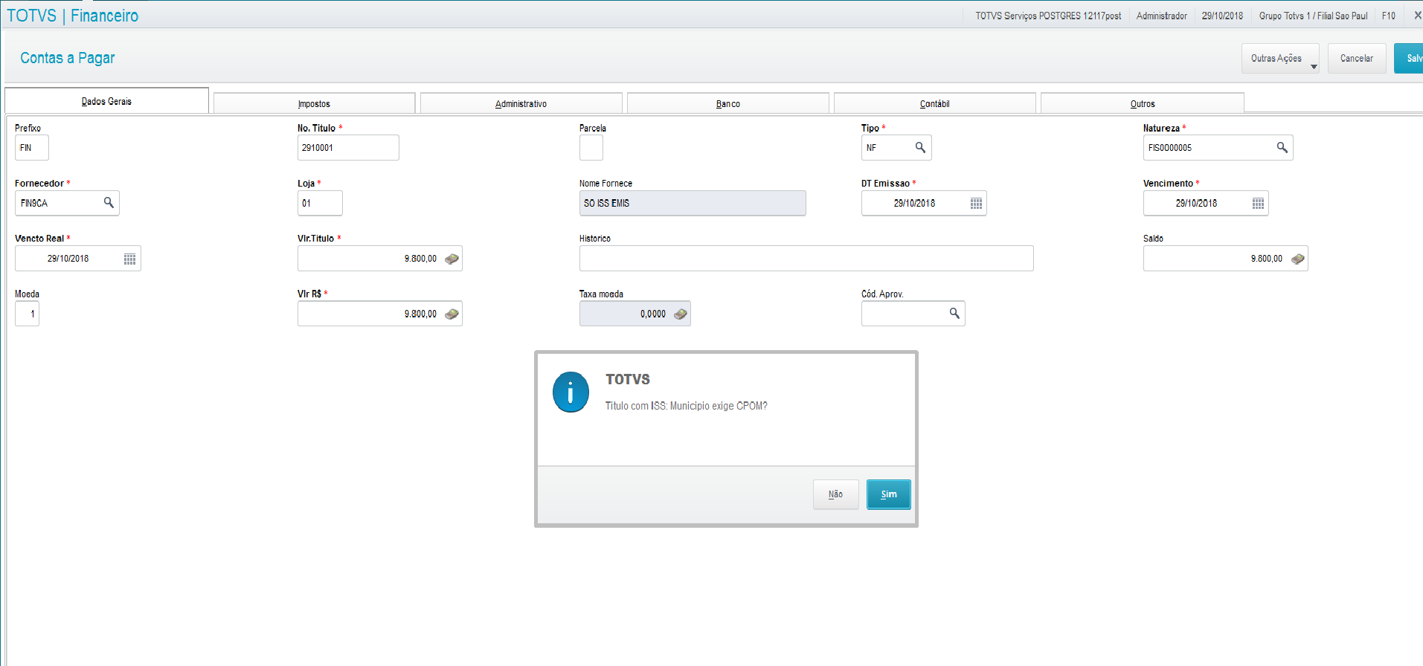Open calculator icon for Taxa moeda
Image resolution: width=1423 pixels, height=666 pixels.
click(x=680, y=314)
